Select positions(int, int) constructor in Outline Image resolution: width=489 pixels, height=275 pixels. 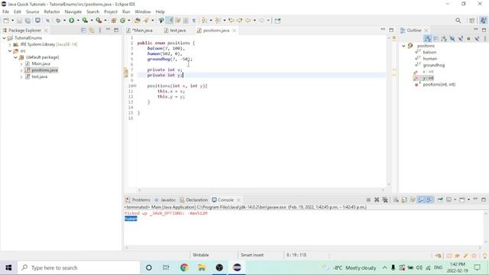(x=439, y=85)
